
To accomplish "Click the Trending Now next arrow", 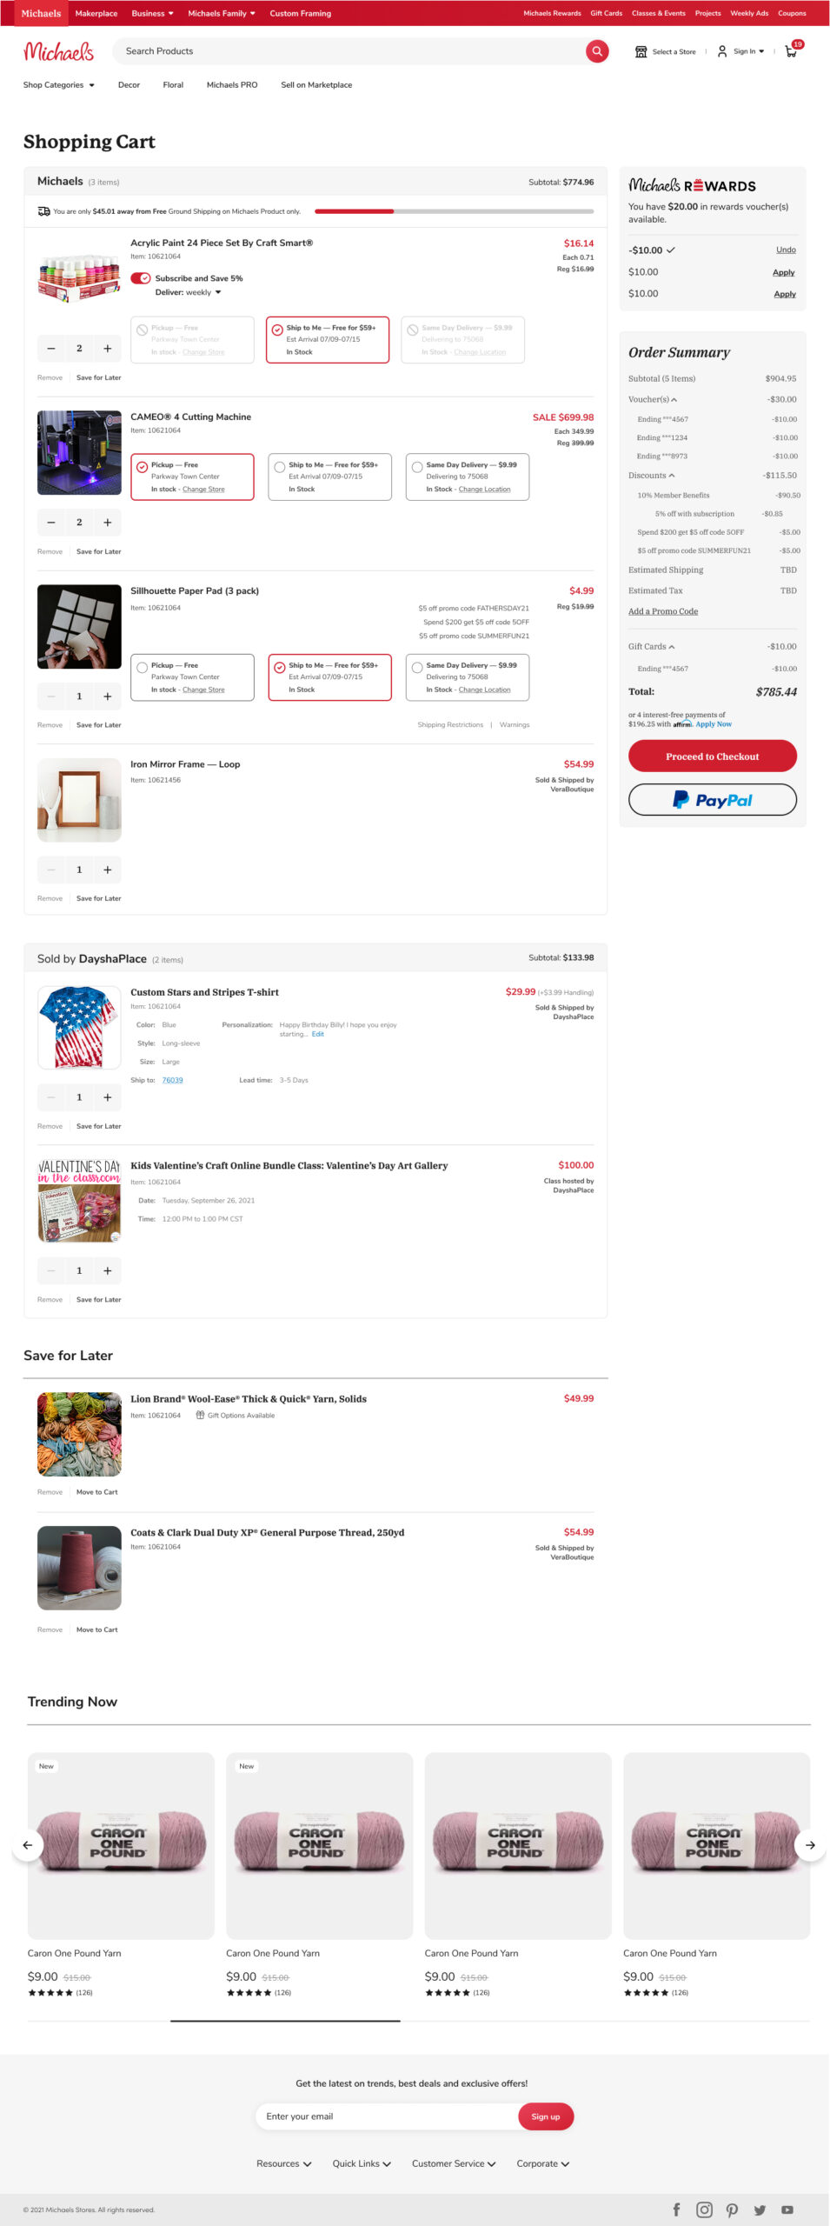I will tap(810, 1845).
